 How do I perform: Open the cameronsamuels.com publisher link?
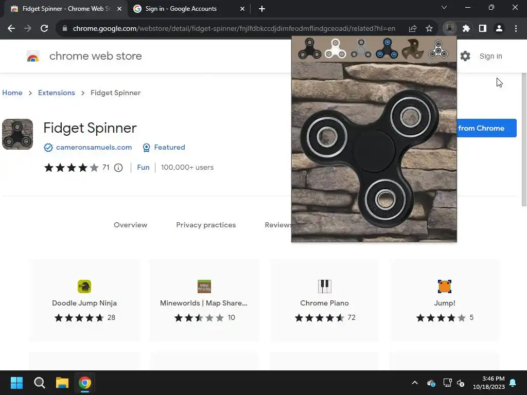click(94, 147)
